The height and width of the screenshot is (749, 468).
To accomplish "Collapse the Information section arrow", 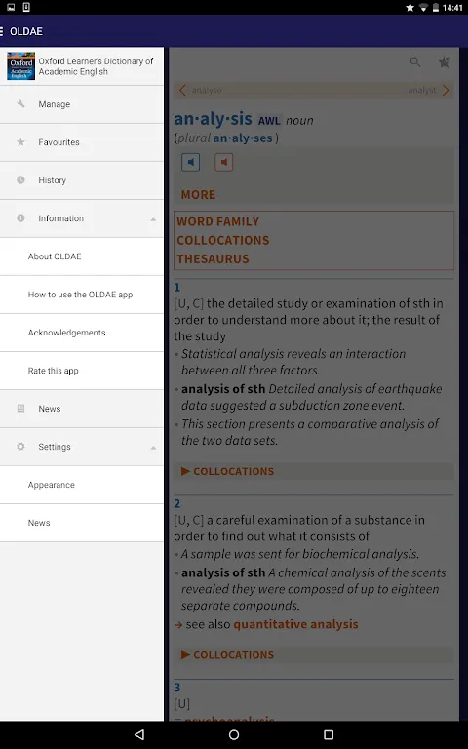I will click(x=153, y=219).
